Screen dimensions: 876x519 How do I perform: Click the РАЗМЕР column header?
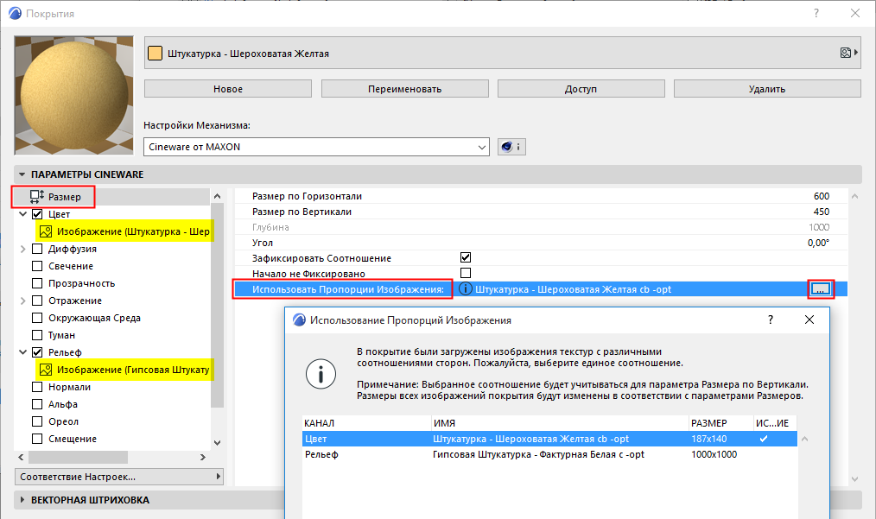(x=720, y=423)
